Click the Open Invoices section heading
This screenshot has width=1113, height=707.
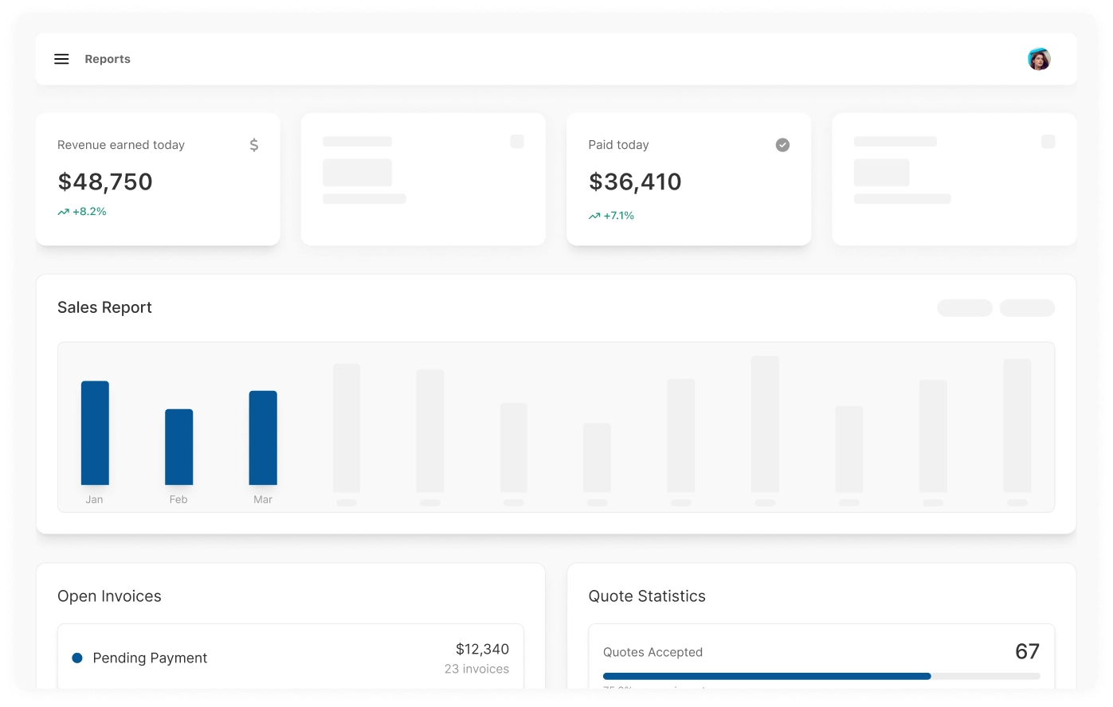click(109, 596)
